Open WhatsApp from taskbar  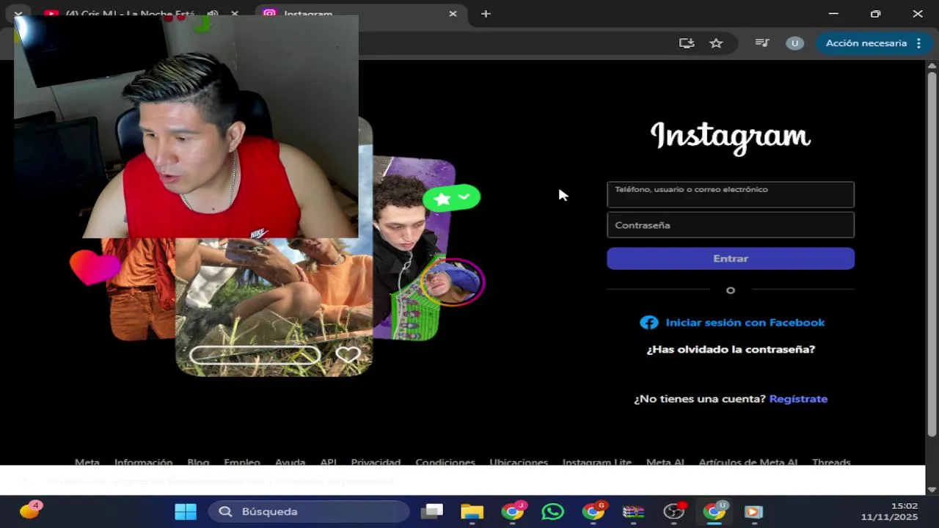[552, 511]
